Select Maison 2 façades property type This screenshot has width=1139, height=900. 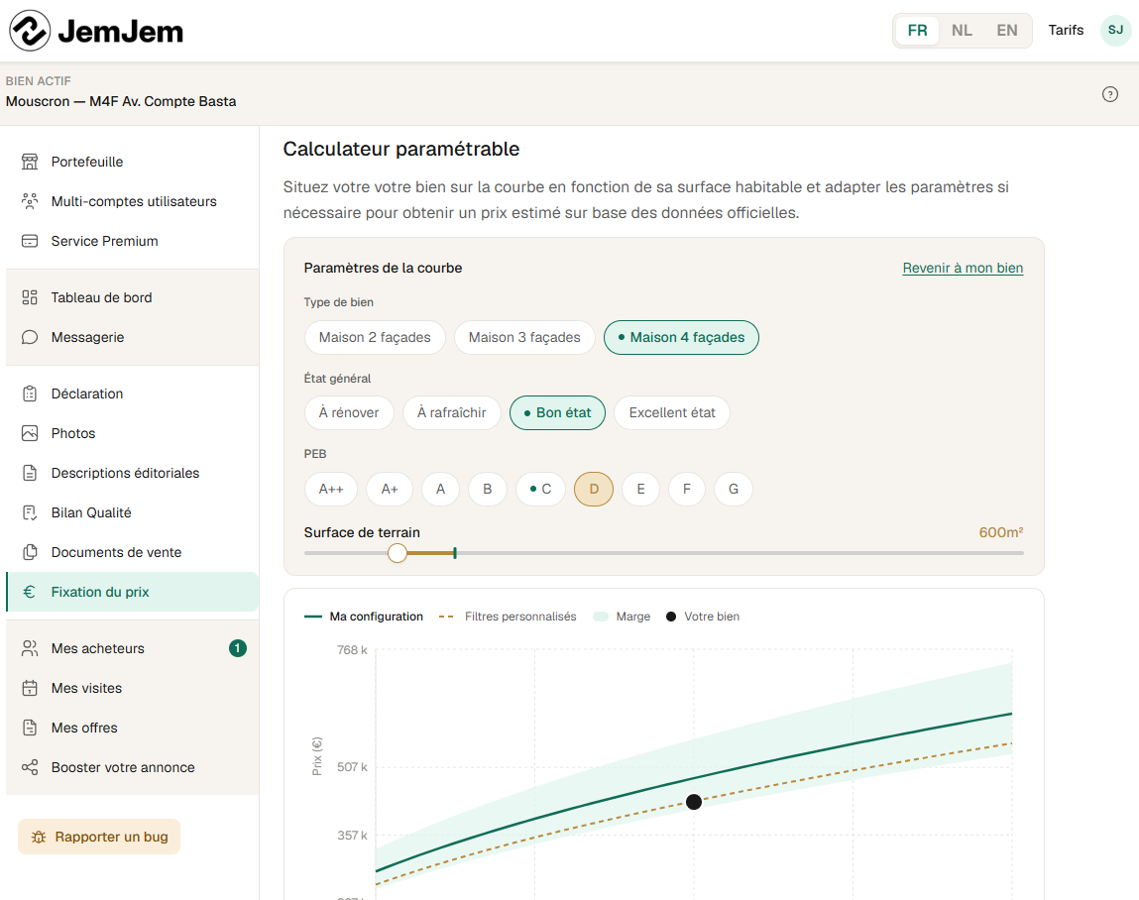375,337
